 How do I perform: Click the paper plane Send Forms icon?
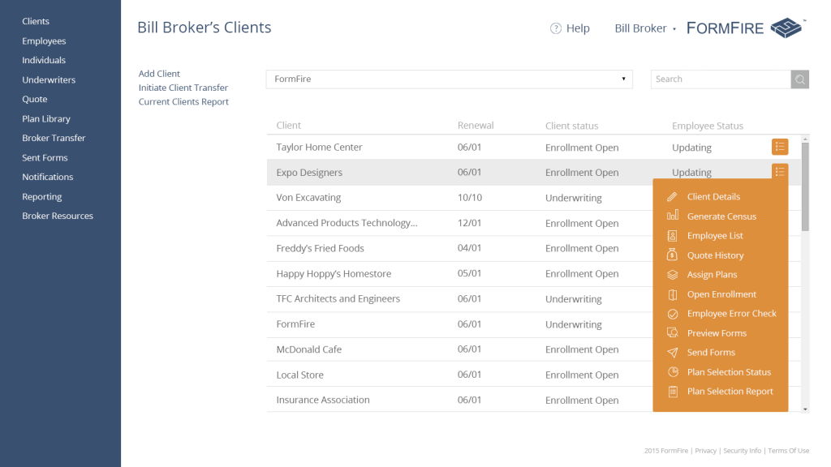pos(672,353)
